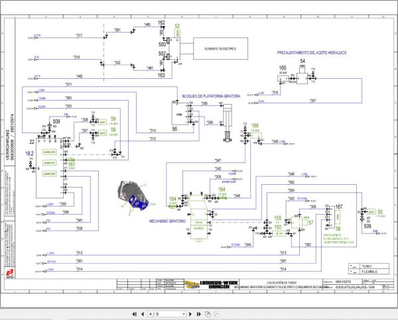Click component number 56
Image resolution: width=398 pixels, height=320 pixels.
(174, 129)
